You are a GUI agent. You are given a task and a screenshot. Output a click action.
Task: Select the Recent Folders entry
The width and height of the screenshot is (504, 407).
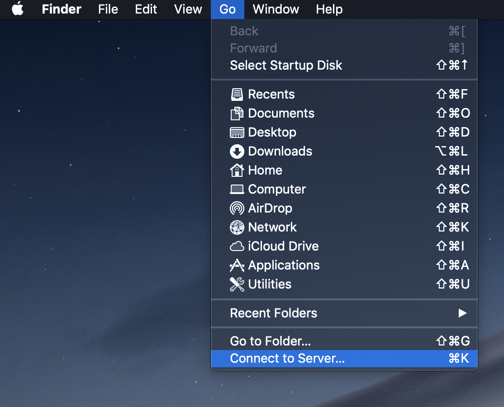pos(344,313)
